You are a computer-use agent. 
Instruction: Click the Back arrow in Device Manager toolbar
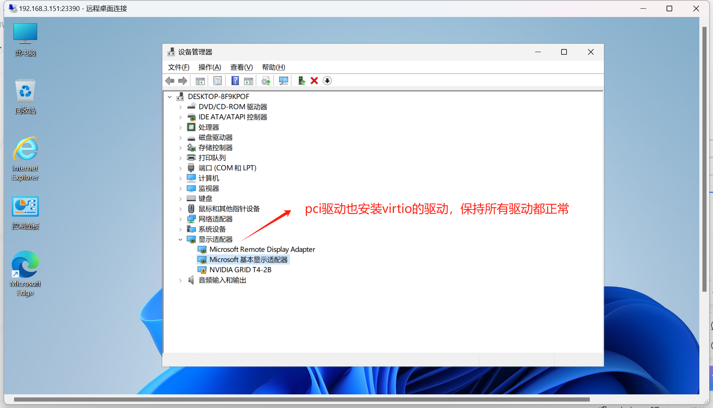170,81
